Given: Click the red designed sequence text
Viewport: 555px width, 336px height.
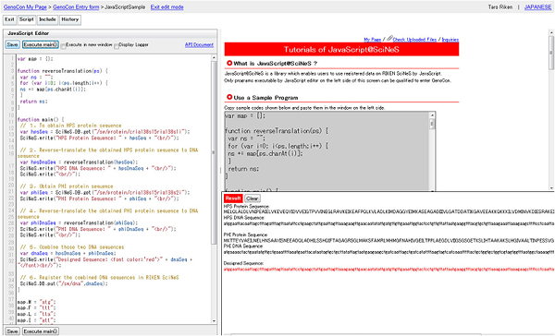Looking at the screenshot, I should coord(388,270).
